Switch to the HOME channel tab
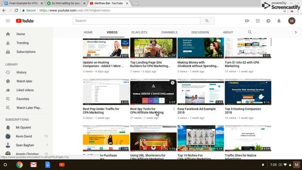This screenshot has height=170, width=302. 88,33
